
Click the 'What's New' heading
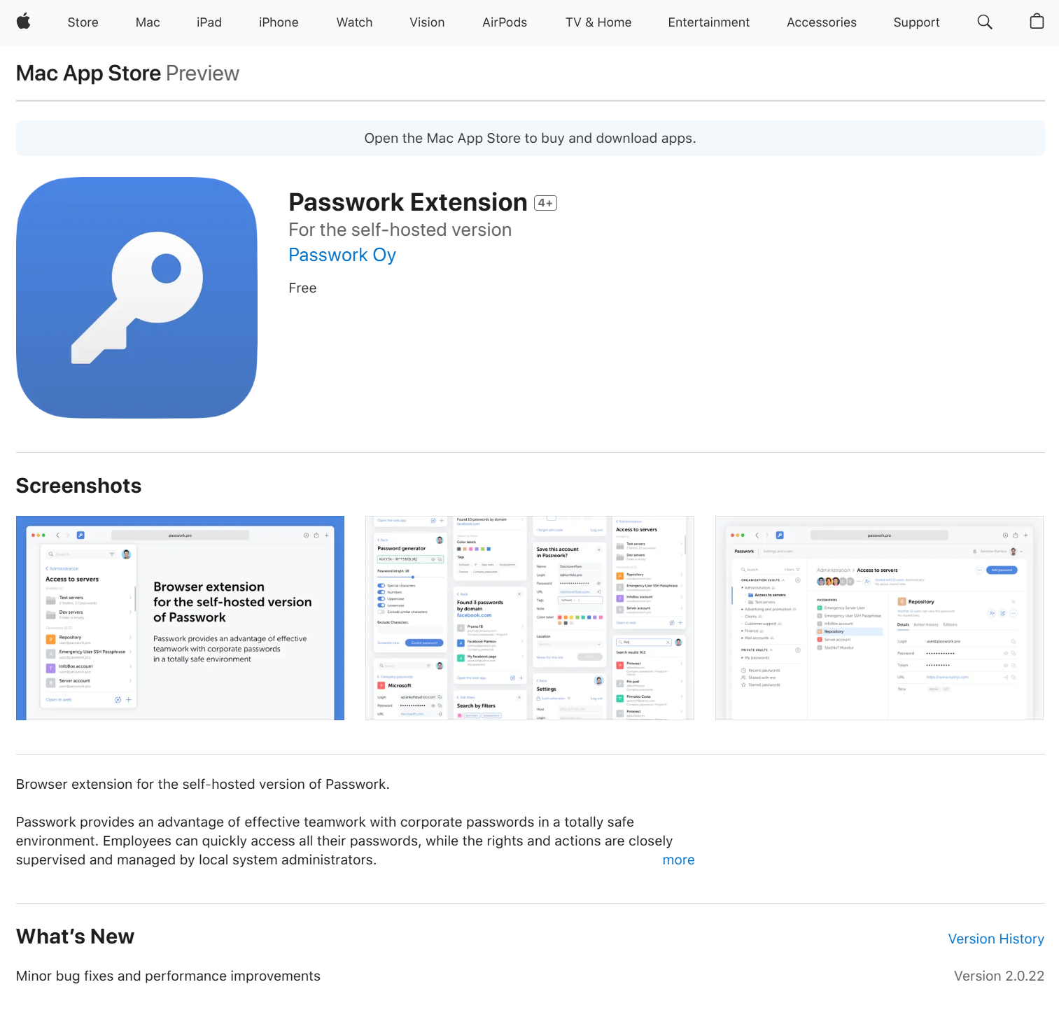pyautogui.click(x=75, y=937)
